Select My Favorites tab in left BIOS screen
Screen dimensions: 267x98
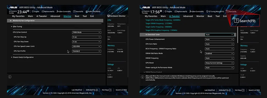[18, 16]
